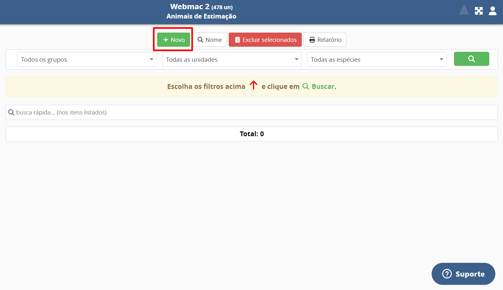Open the "Todas as espécies" dropdown

(376, 59)
